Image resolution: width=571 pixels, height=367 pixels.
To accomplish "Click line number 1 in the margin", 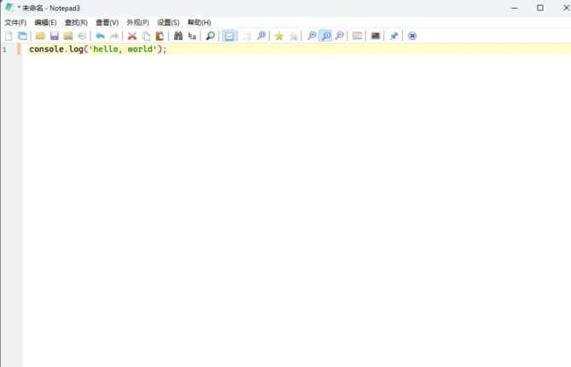I will click(x=5, y=50).
